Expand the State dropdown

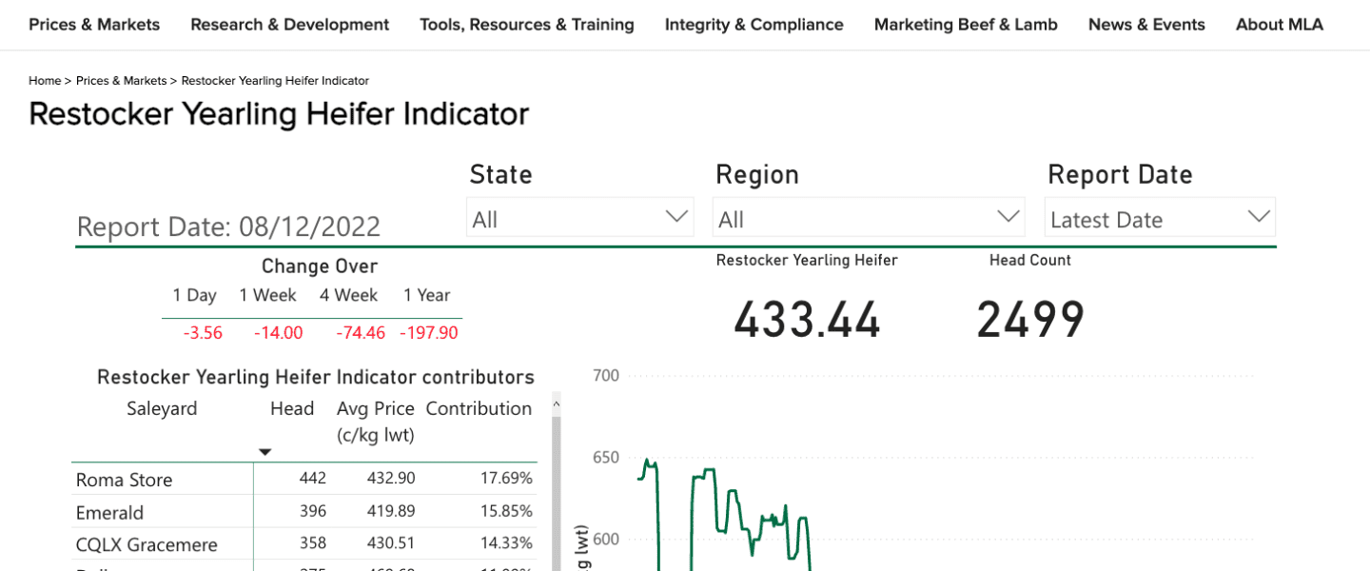pos(579,218)
